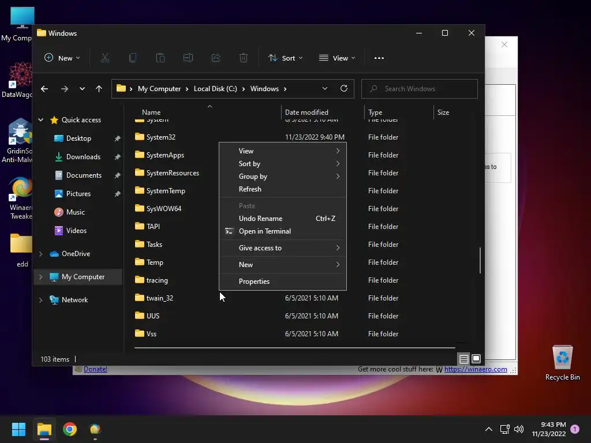Switch to large thumbnails view icon
The image size is (591, 443).
click(476, 359)
